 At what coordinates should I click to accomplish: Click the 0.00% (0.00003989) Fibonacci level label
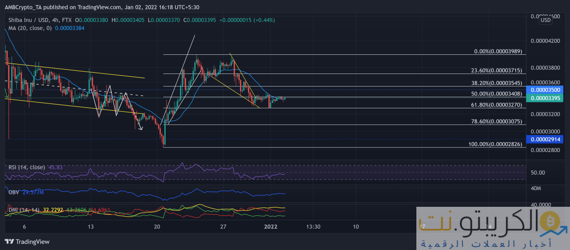497,52
